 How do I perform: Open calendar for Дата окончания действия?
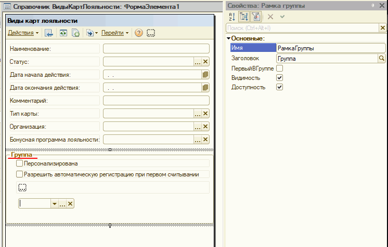coord(205,88)
